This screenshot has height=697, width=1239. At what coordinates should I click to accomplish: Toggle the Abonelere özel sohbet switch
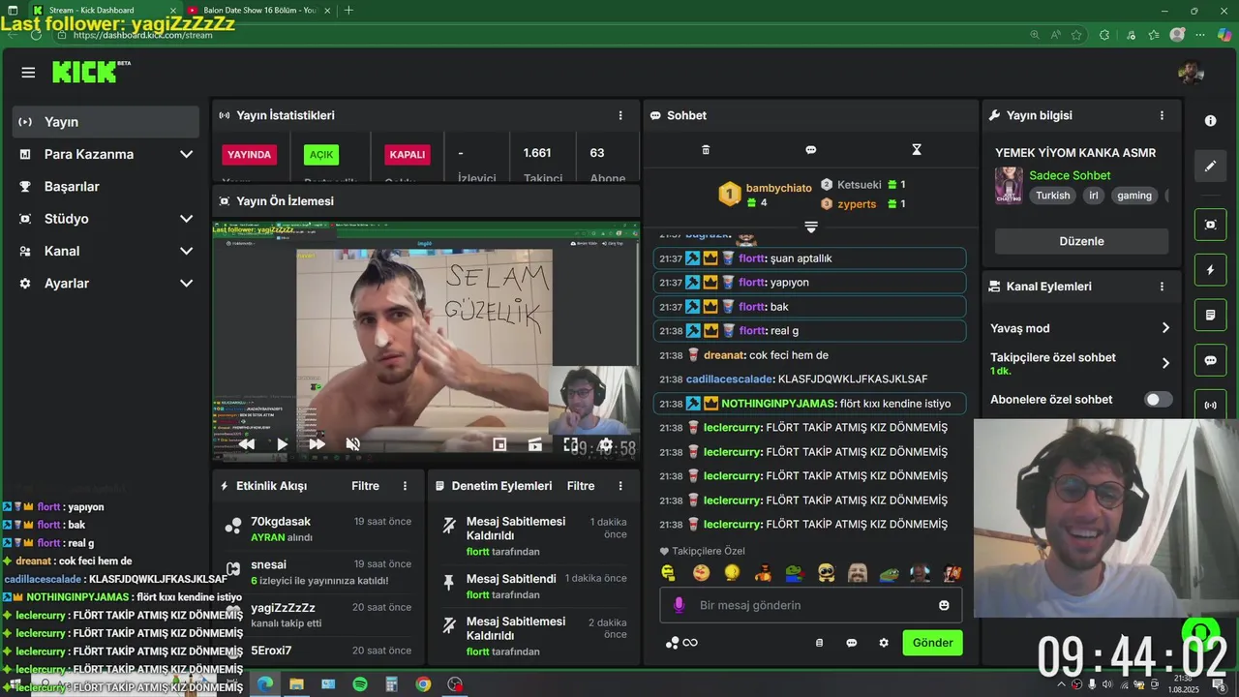1158,400
